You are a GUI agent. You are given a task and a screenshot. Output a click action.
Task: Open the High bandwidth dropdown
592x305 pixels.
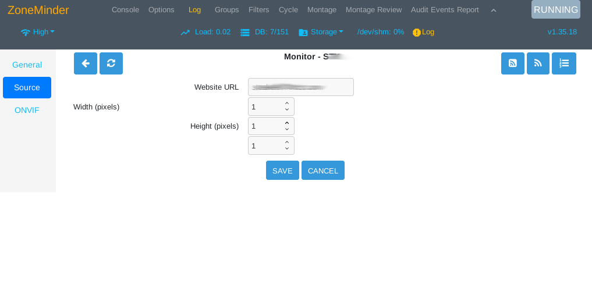pyautogui.click(x=38, y=32)
